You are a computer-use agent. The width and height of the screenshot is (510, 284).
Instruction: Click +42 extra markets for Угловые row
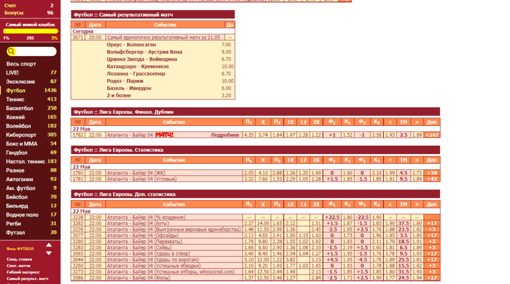point(432,179)
